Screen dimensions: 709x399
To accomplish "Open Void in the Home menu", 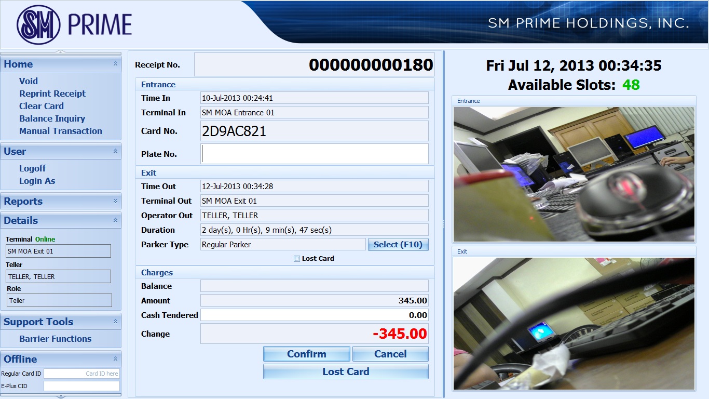I will 29,81.
